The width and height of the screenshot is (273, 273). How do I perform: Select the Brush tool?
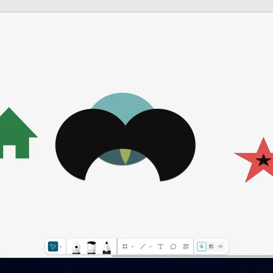tap(91, 247)
